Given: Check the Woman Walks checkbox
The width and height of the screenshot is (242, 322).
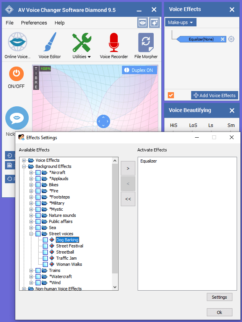Looking at the screenshot, I should click(45, 264).
